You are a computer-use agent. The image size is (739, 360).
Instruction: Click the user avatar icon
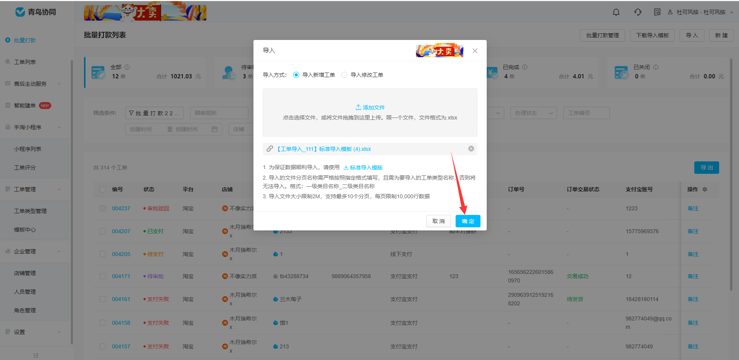[x=670, y=12]
